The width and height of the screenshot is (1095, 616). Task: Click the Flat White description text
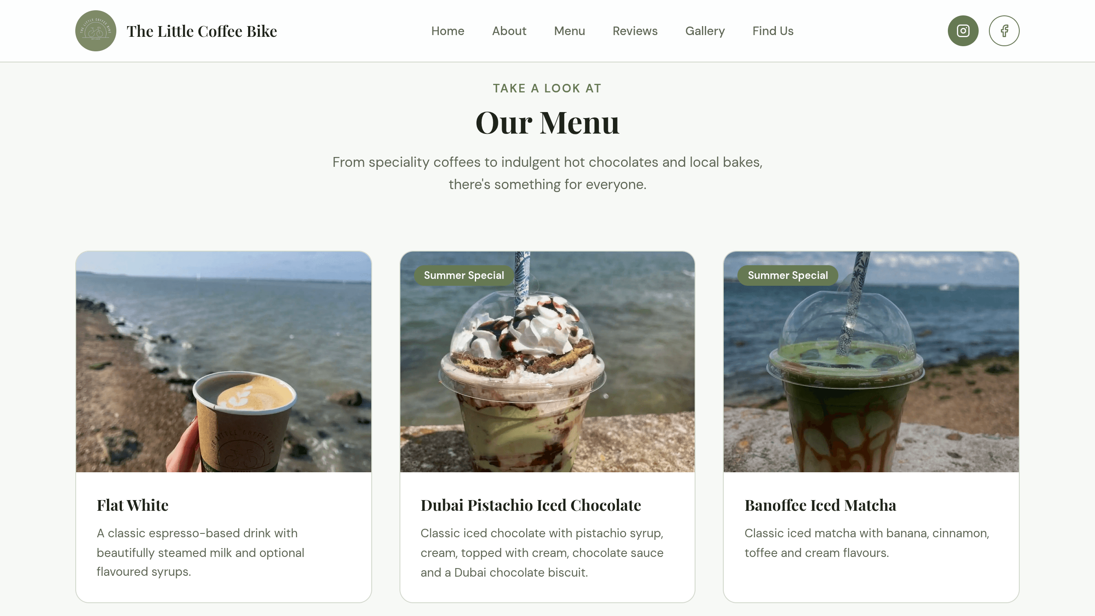pyautogui.click(x=201, y=552)
